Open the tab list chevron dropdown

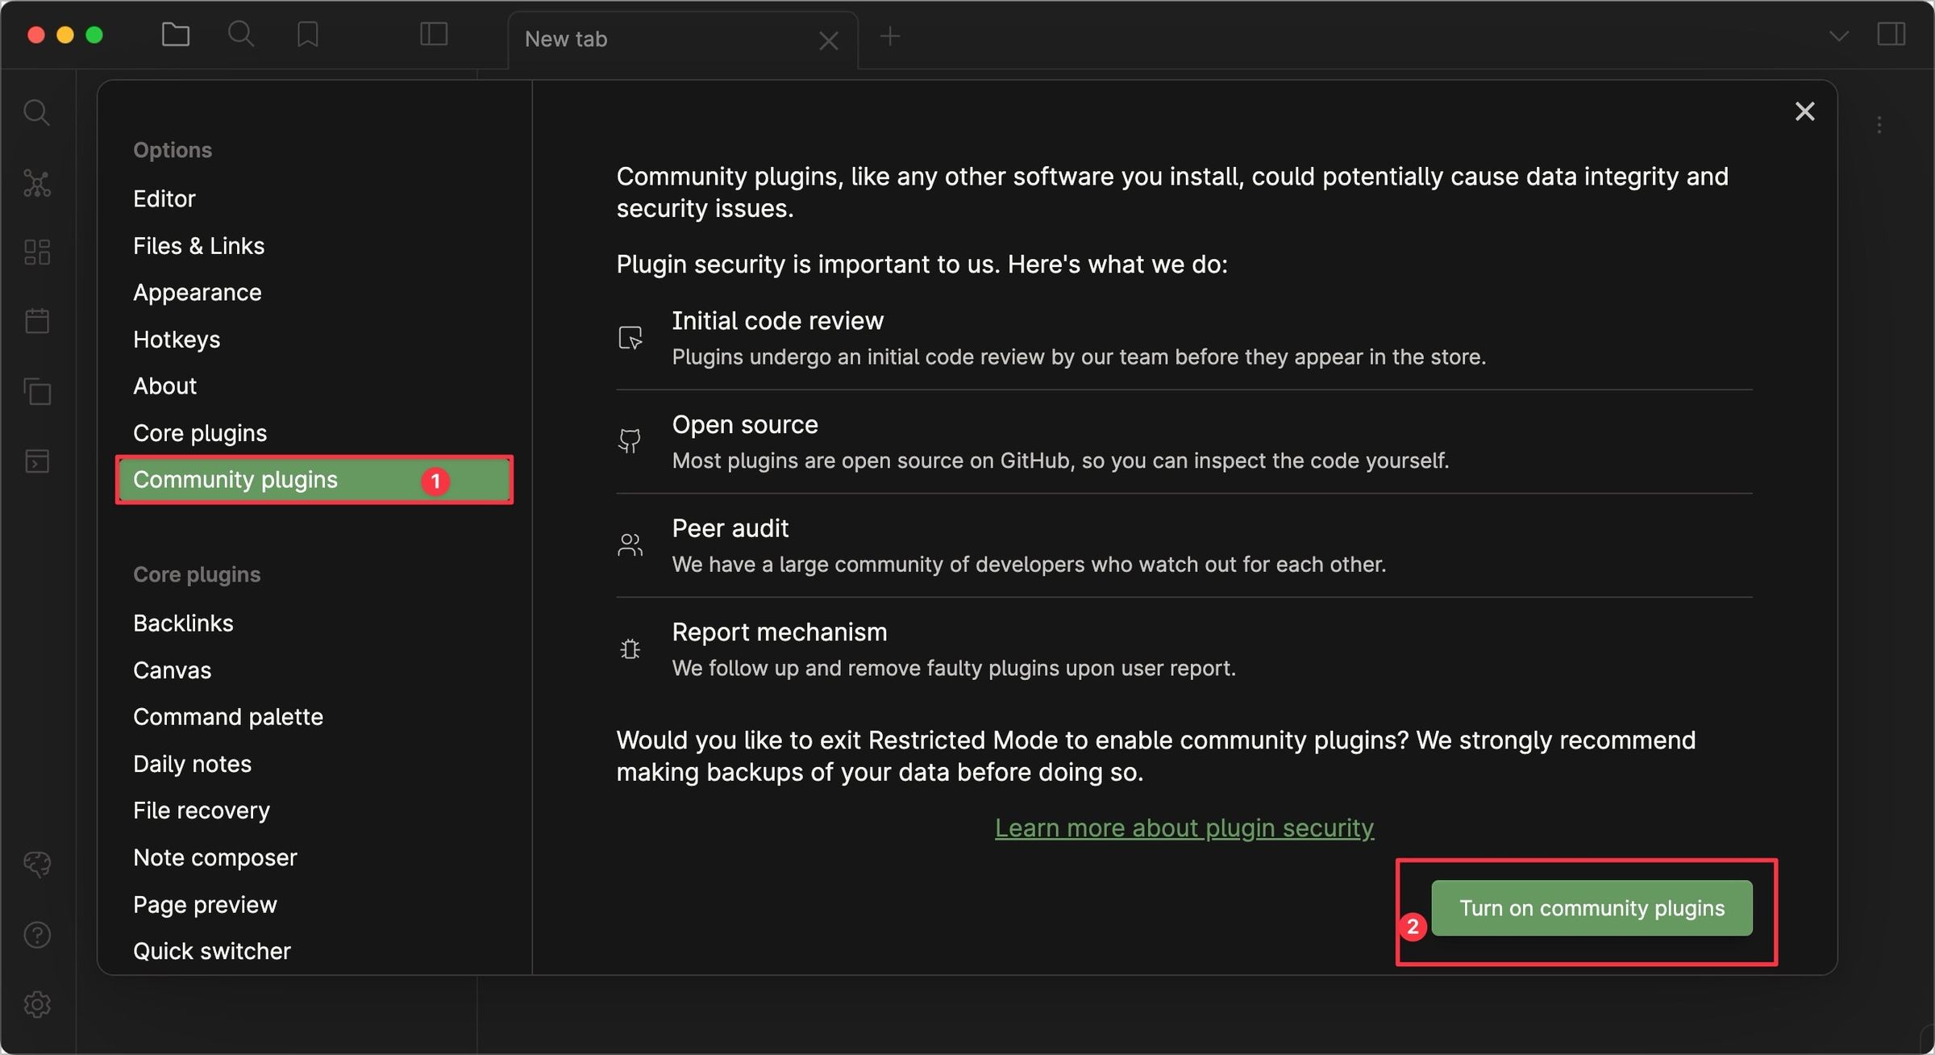(1838, 35)
